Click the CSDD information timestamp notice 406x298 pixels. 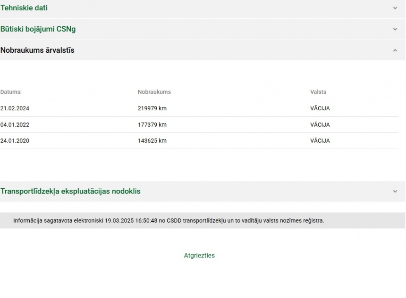[169, 221]
